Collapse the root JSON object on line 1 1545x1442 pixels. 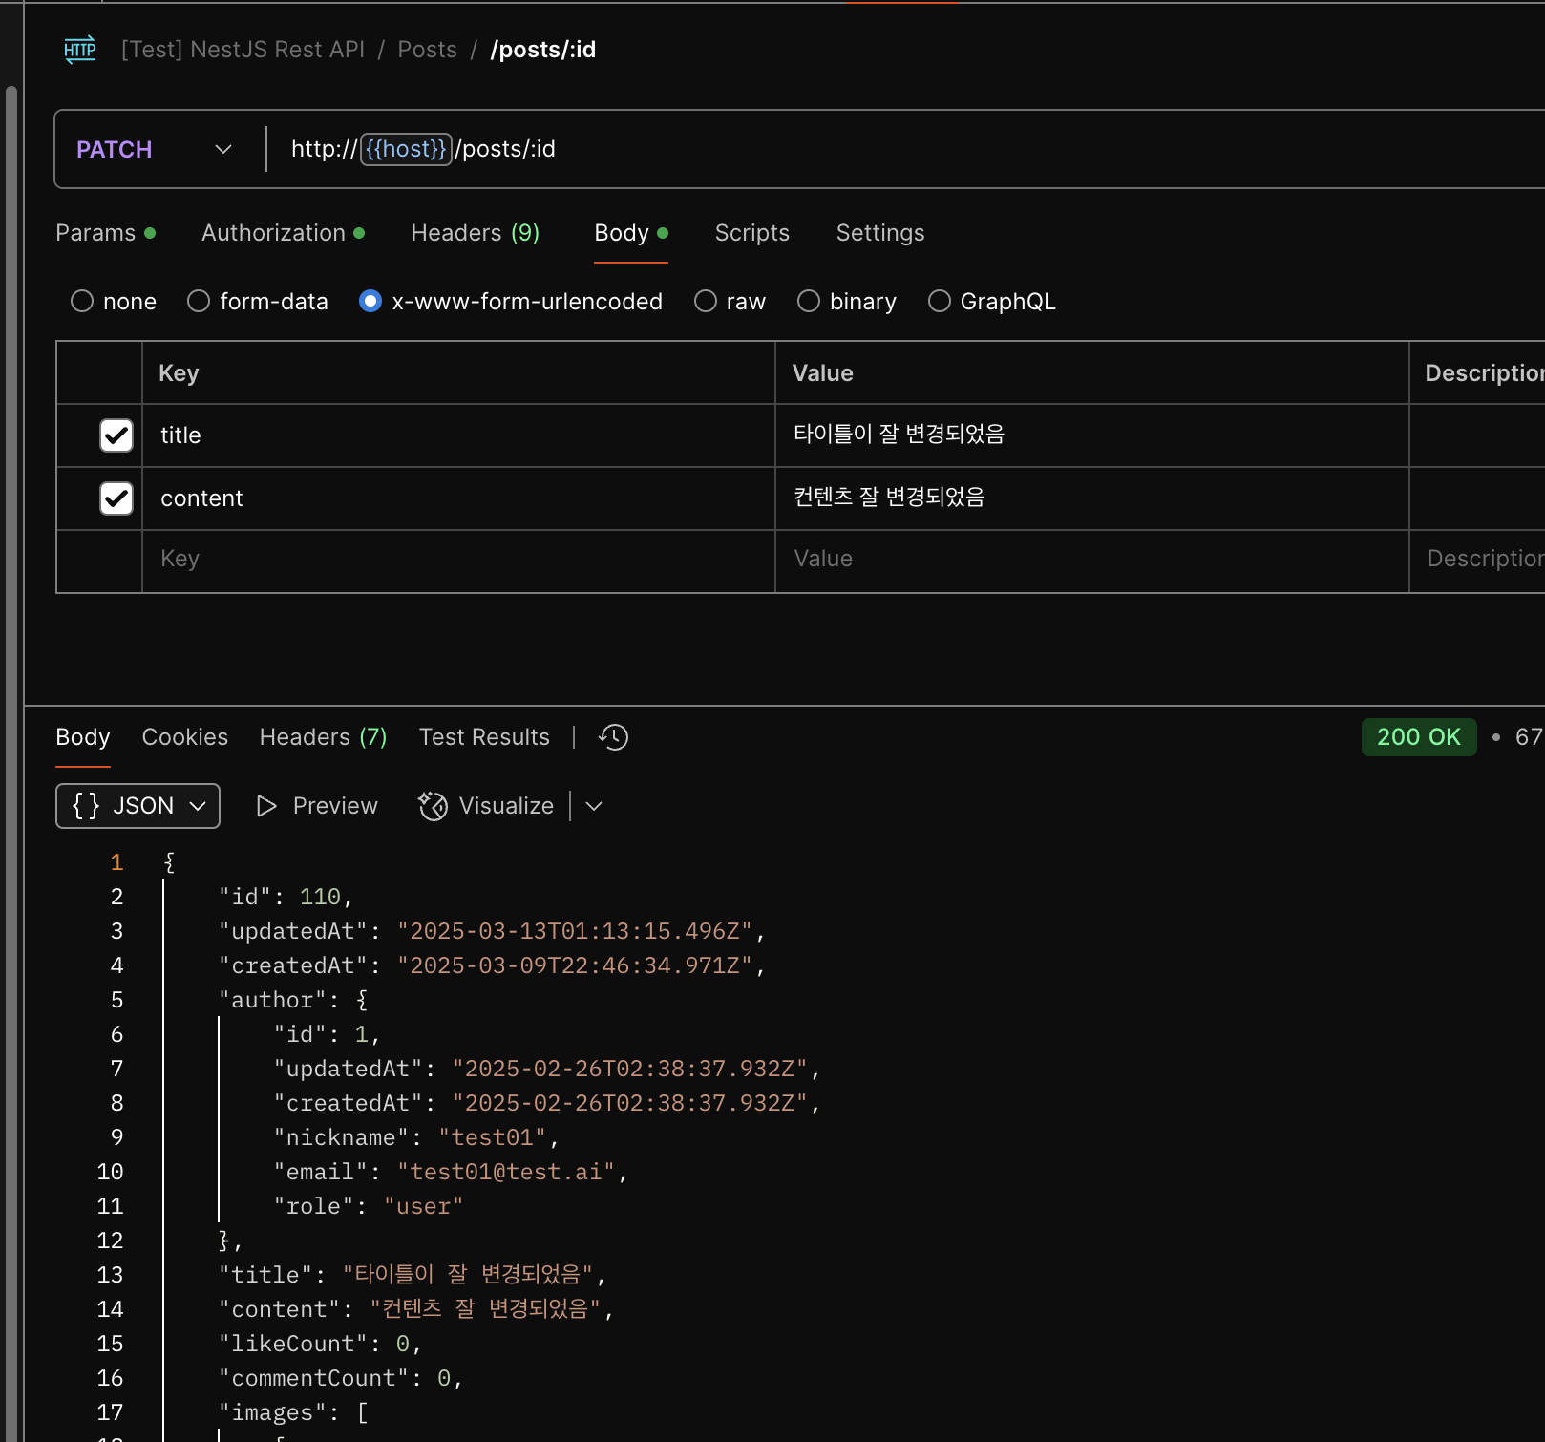(169, 862)
